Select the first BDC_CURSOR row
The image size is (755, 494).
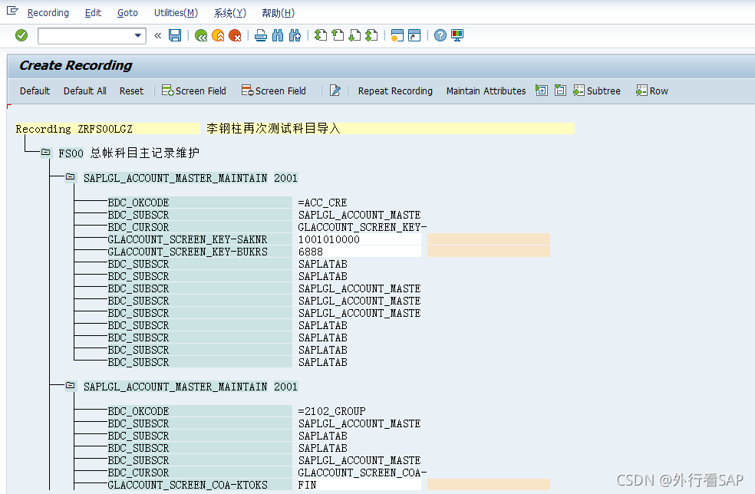click(199, 227)
